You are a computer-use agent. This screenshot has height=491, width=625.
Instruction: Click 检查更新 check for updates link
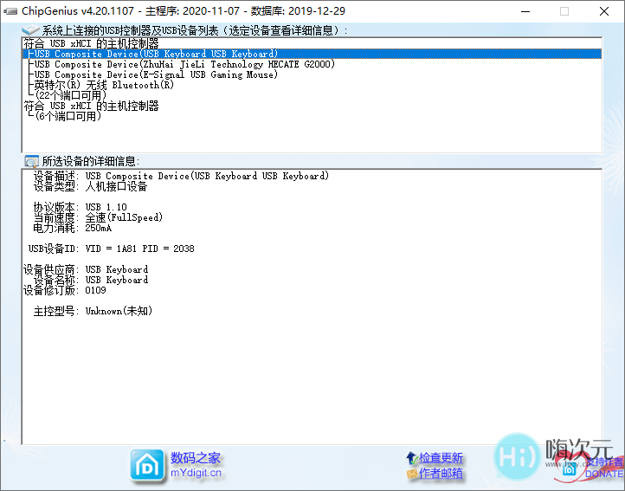[x=441, y=457]
